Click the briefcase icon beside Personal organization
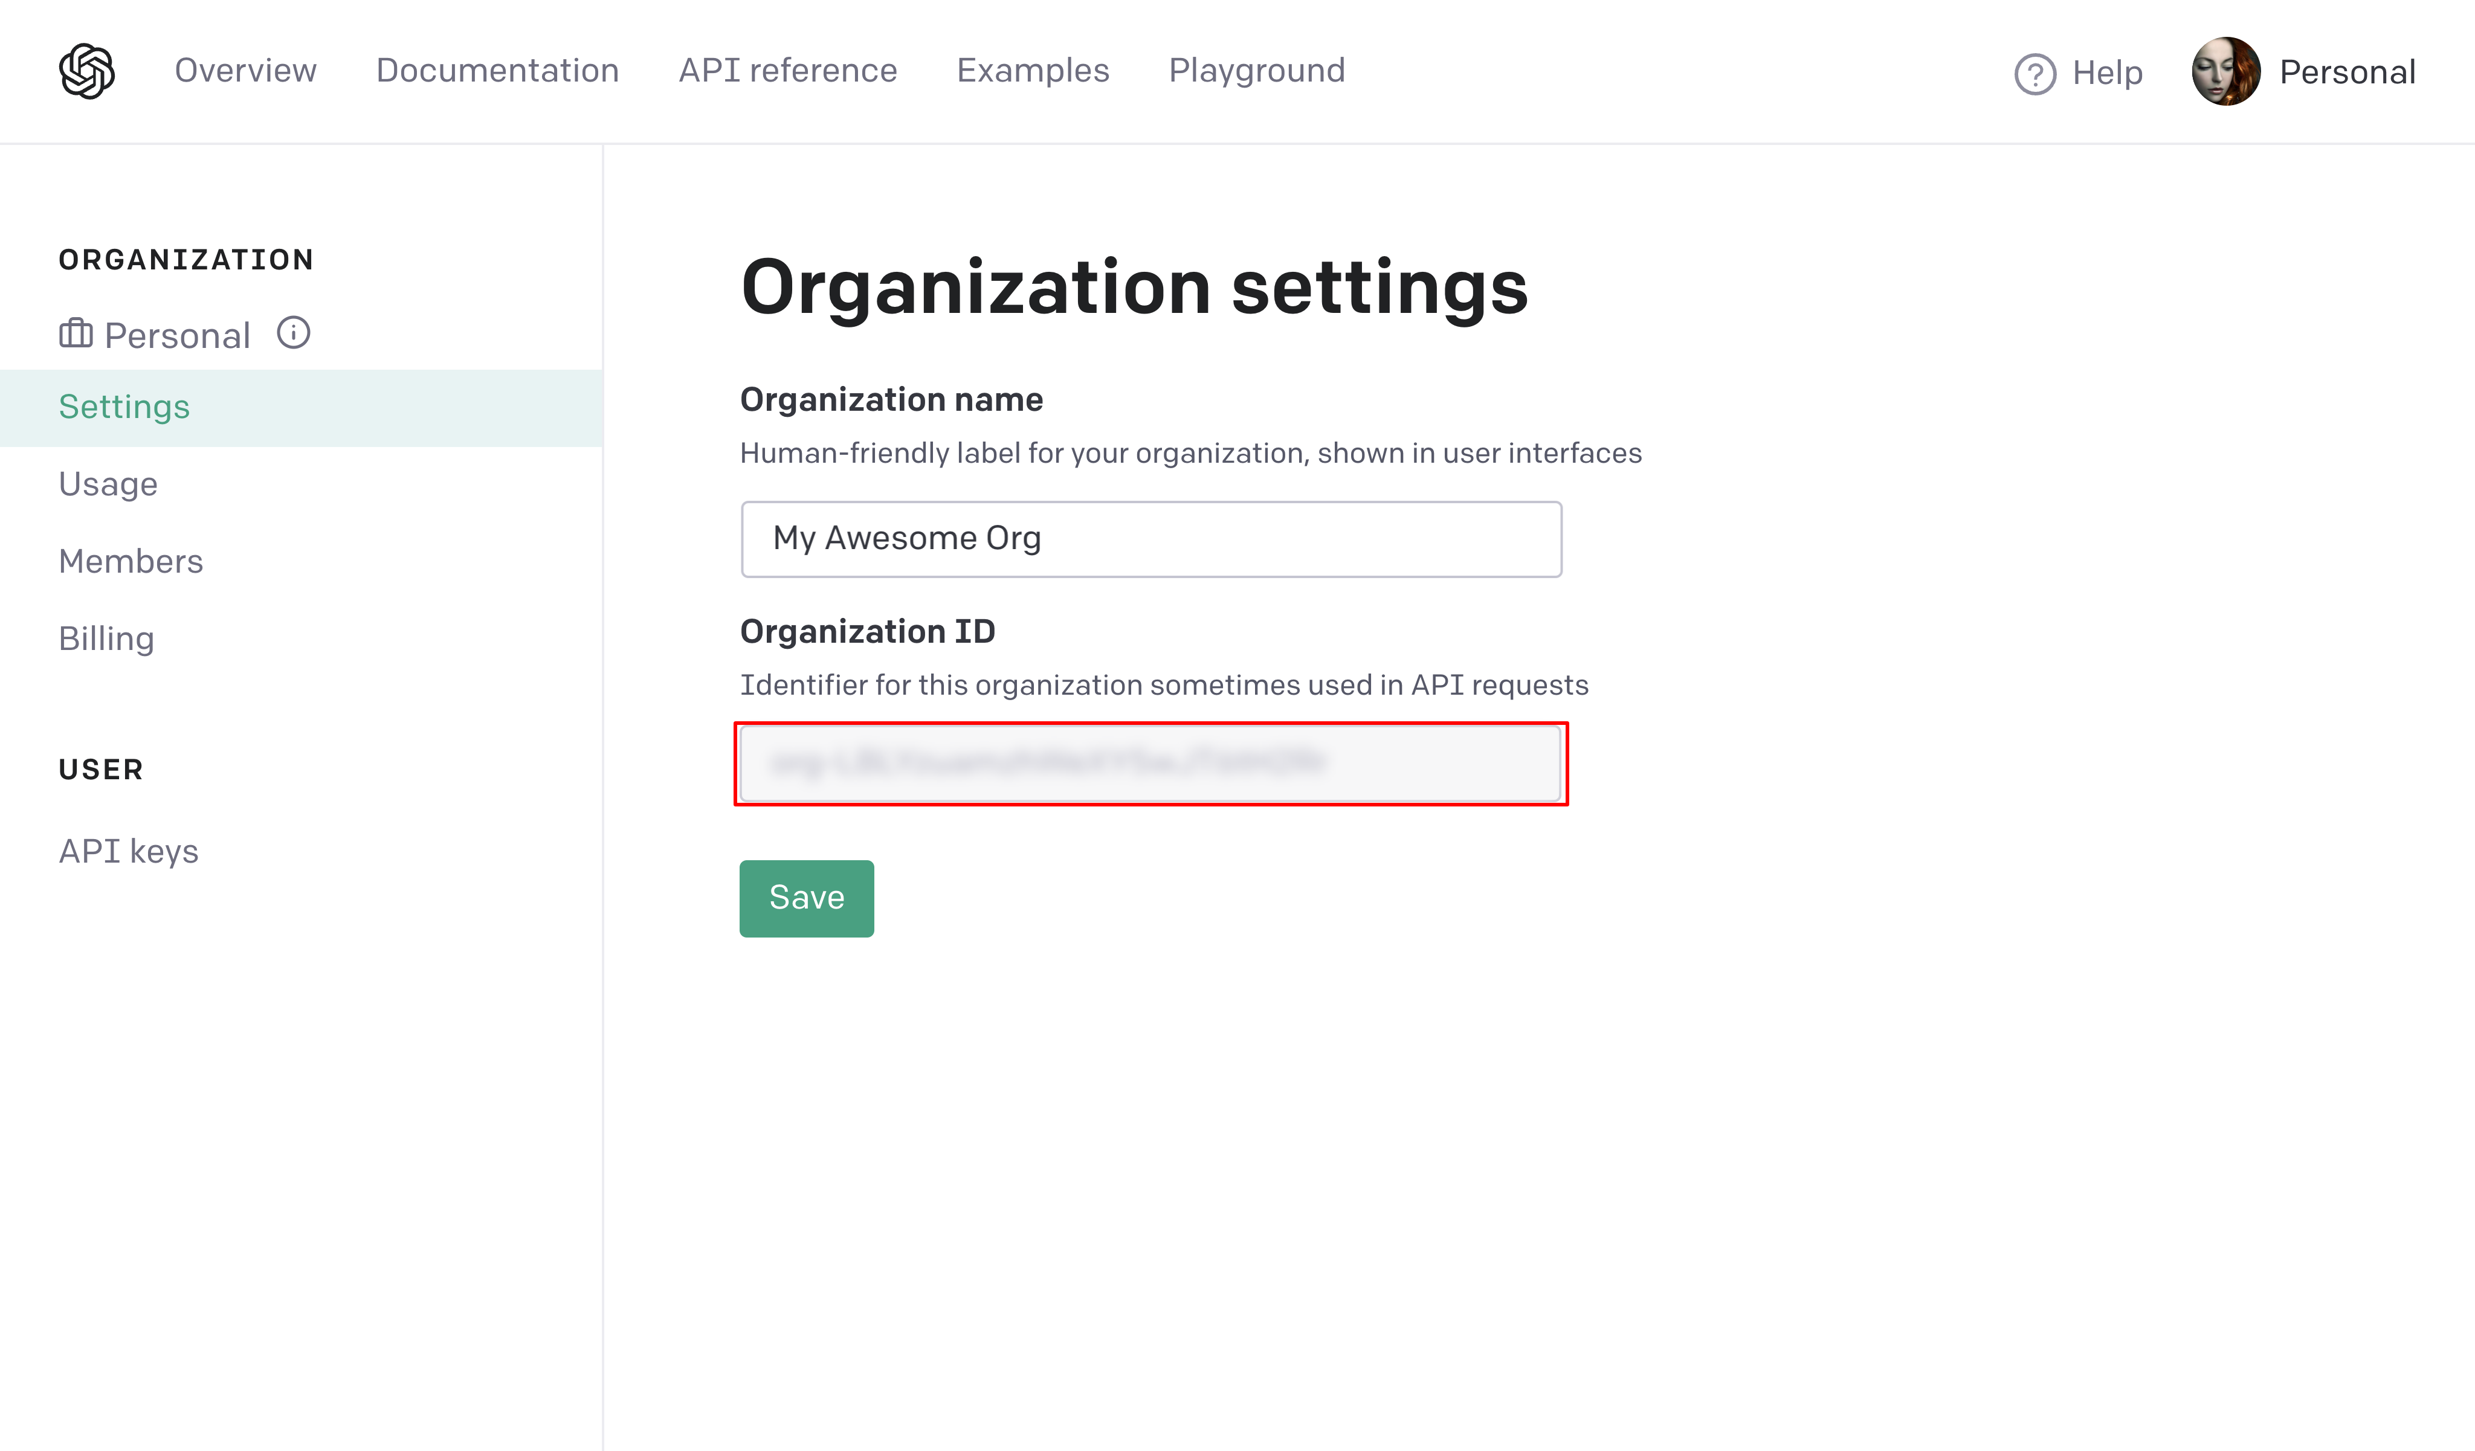The width and height of the screenshot is (2475, 1451). [76, 334]
